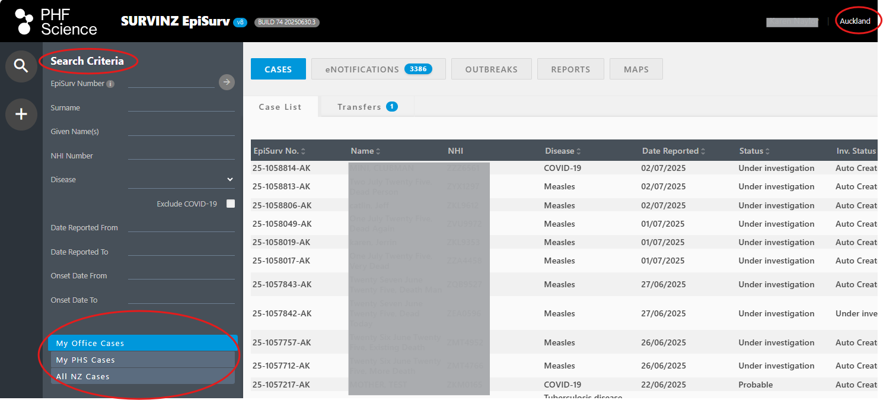Click Measles disease in row 25-1058813-AK

tap(559, 187)
